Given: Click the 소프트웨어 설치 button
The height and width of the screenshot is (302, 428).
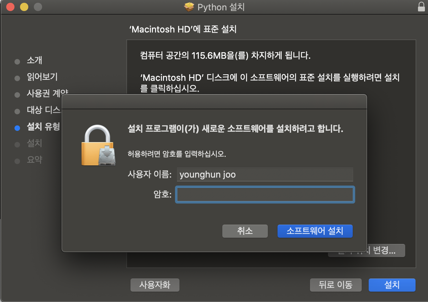Looking at the screenshot, I should coord(315,231).
